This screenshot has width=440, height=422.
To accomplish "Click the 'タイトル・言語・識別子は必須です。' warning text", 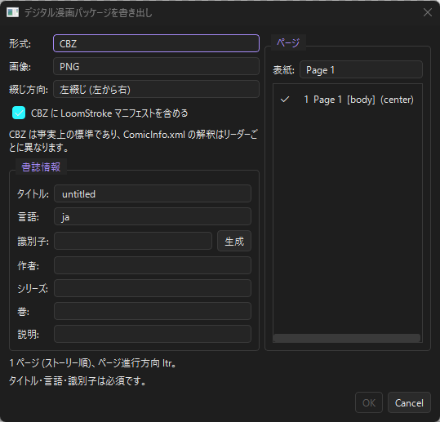I will tap(78, 381).
